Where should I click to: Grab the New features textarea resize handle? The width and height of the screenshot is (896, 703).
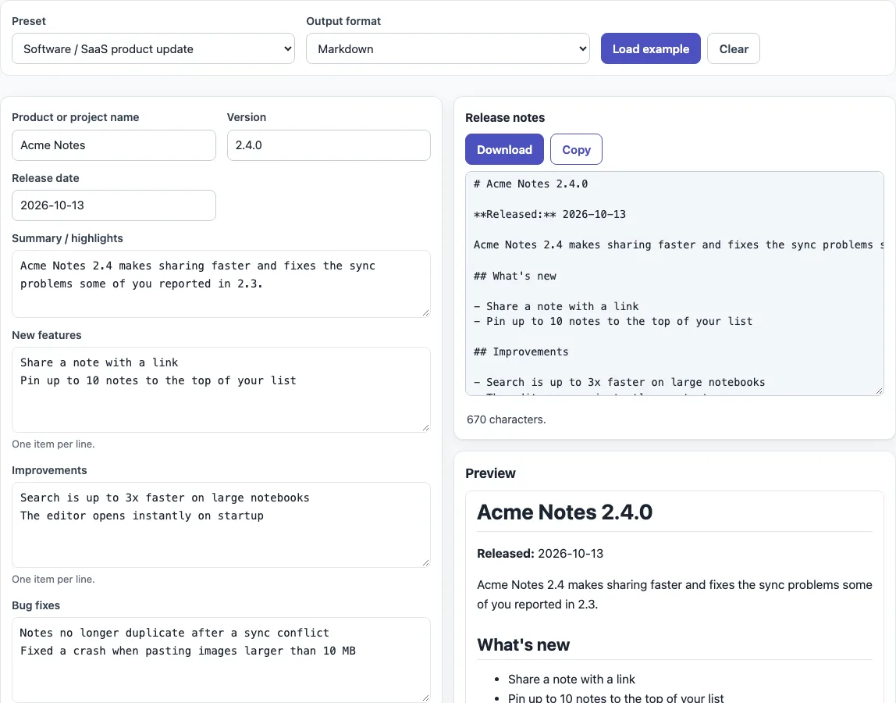click(x=425, y=428)
